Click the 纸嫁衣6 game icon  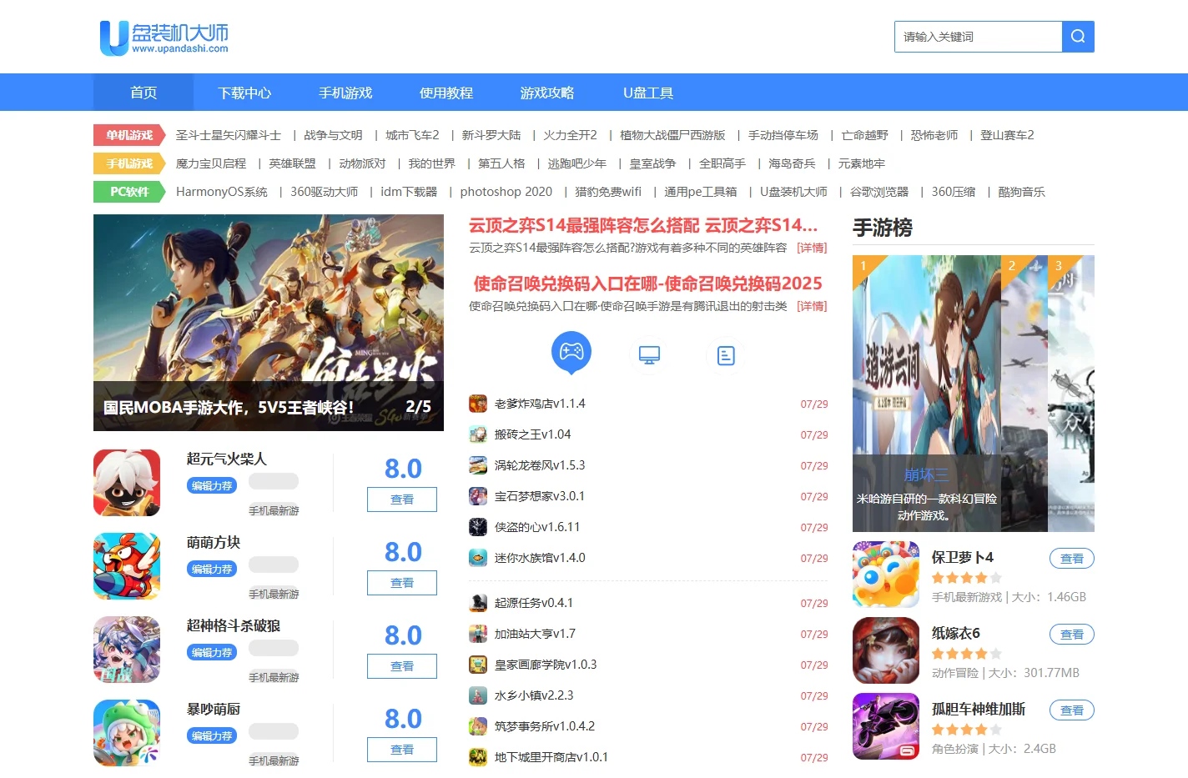tap(886, 650)
